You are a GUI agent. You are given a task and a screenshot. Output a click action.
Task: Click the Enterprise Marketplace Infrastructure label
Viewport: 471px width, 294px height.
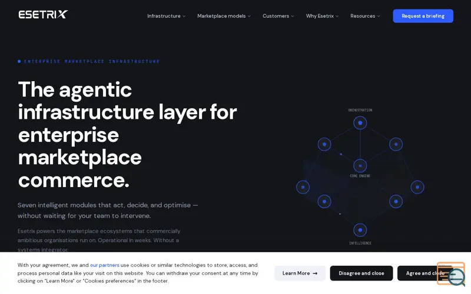pyautogui.click(x=92, y=61)
